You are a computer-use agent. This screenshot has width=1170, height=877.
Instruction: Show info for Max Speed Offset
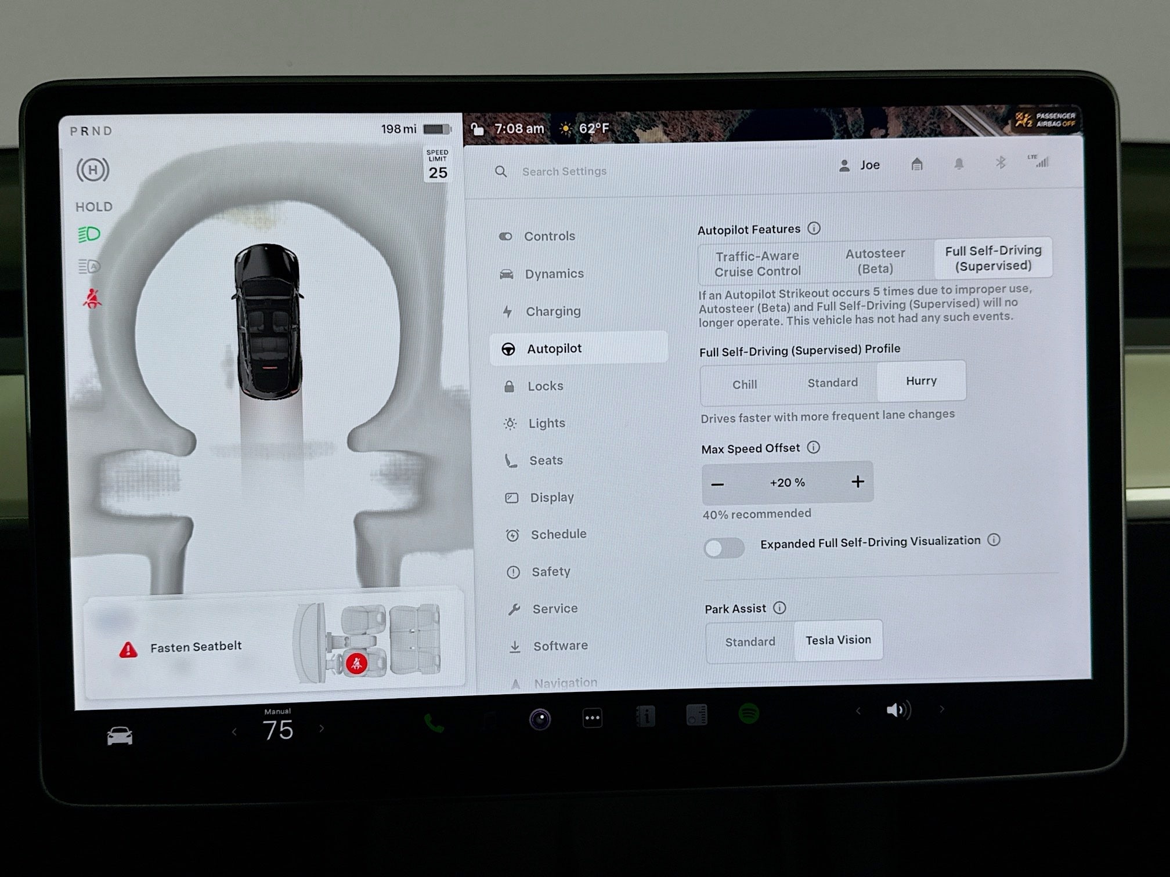pyautogui.click(x=814, y=447)
